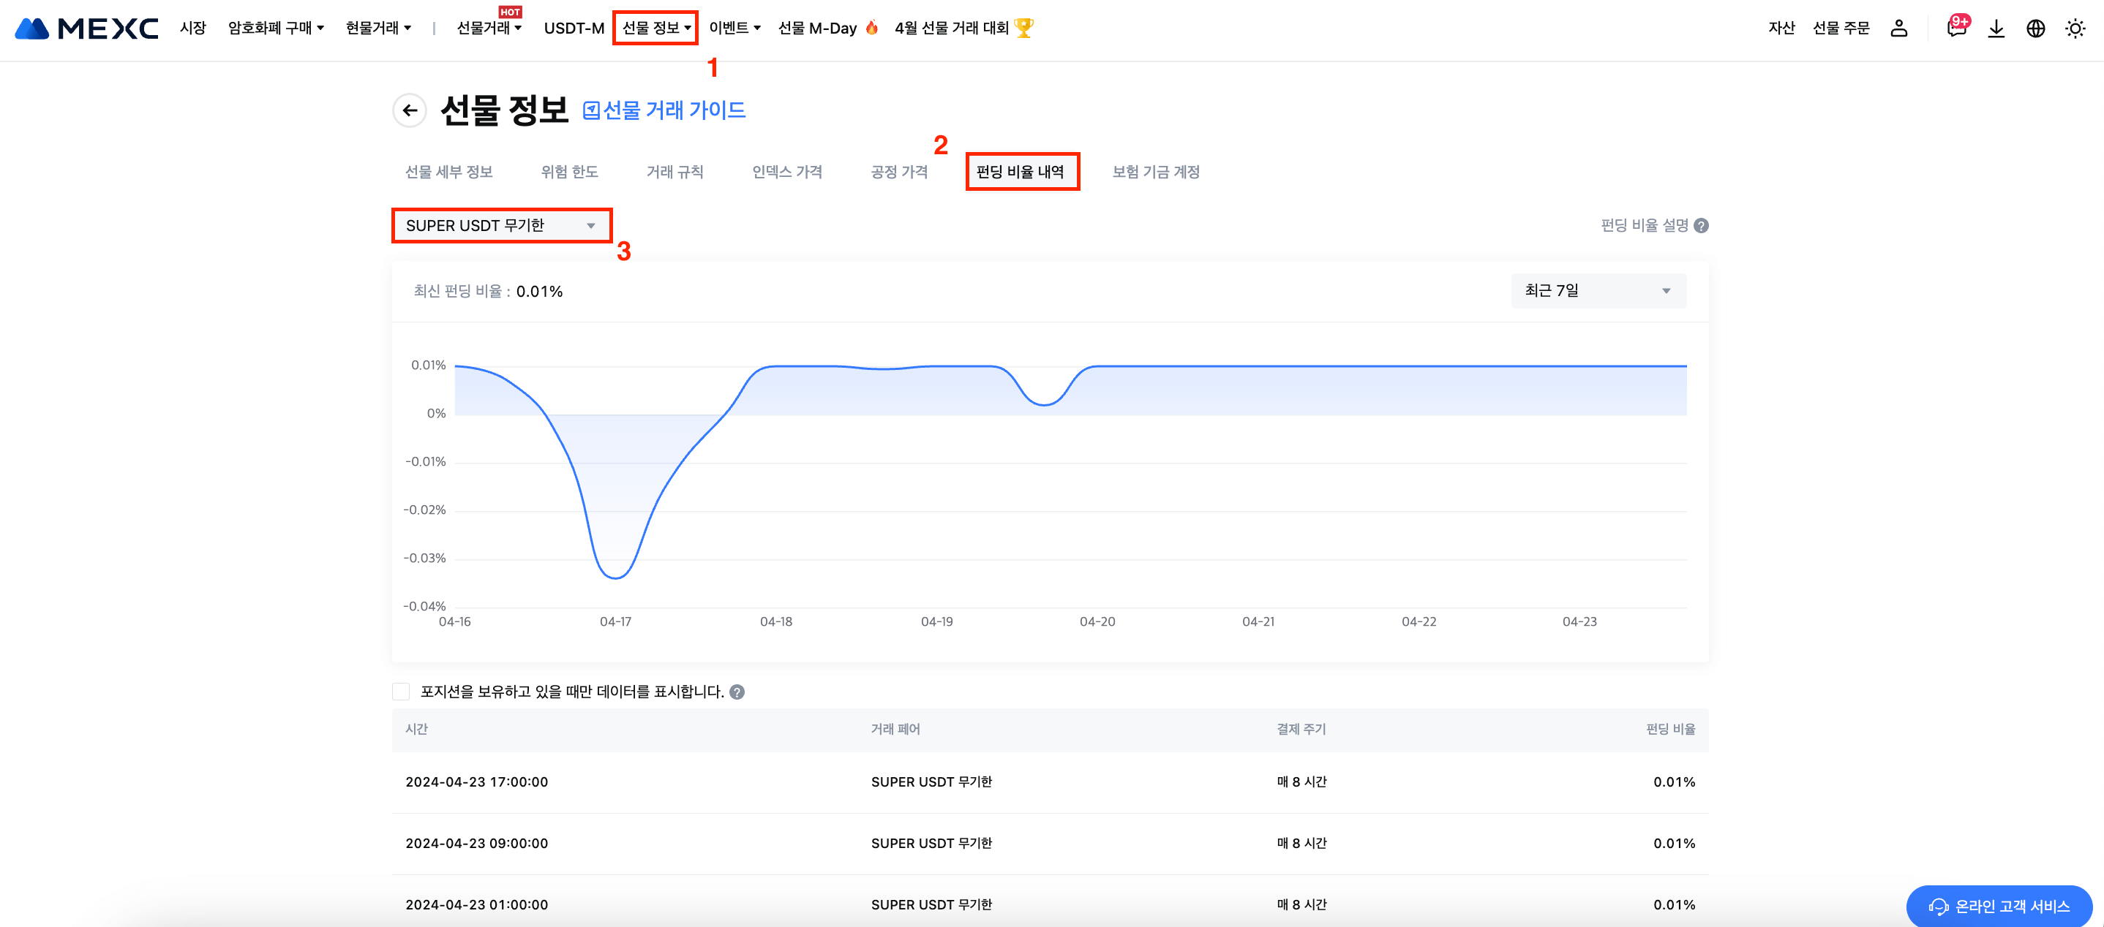Open the message notifications icon
Screen dimensions: 2104x927
[1955, 29]
